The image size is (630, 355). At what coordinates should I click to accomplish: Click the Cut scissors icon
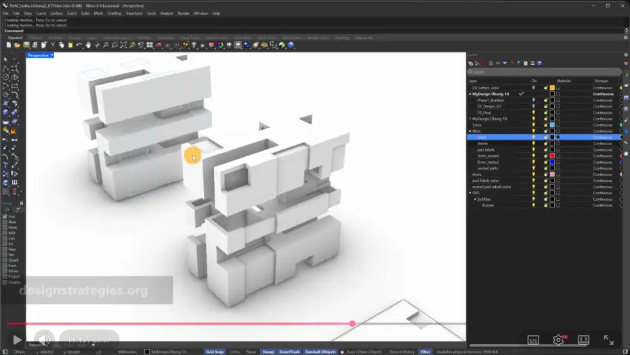click(53, 45)
